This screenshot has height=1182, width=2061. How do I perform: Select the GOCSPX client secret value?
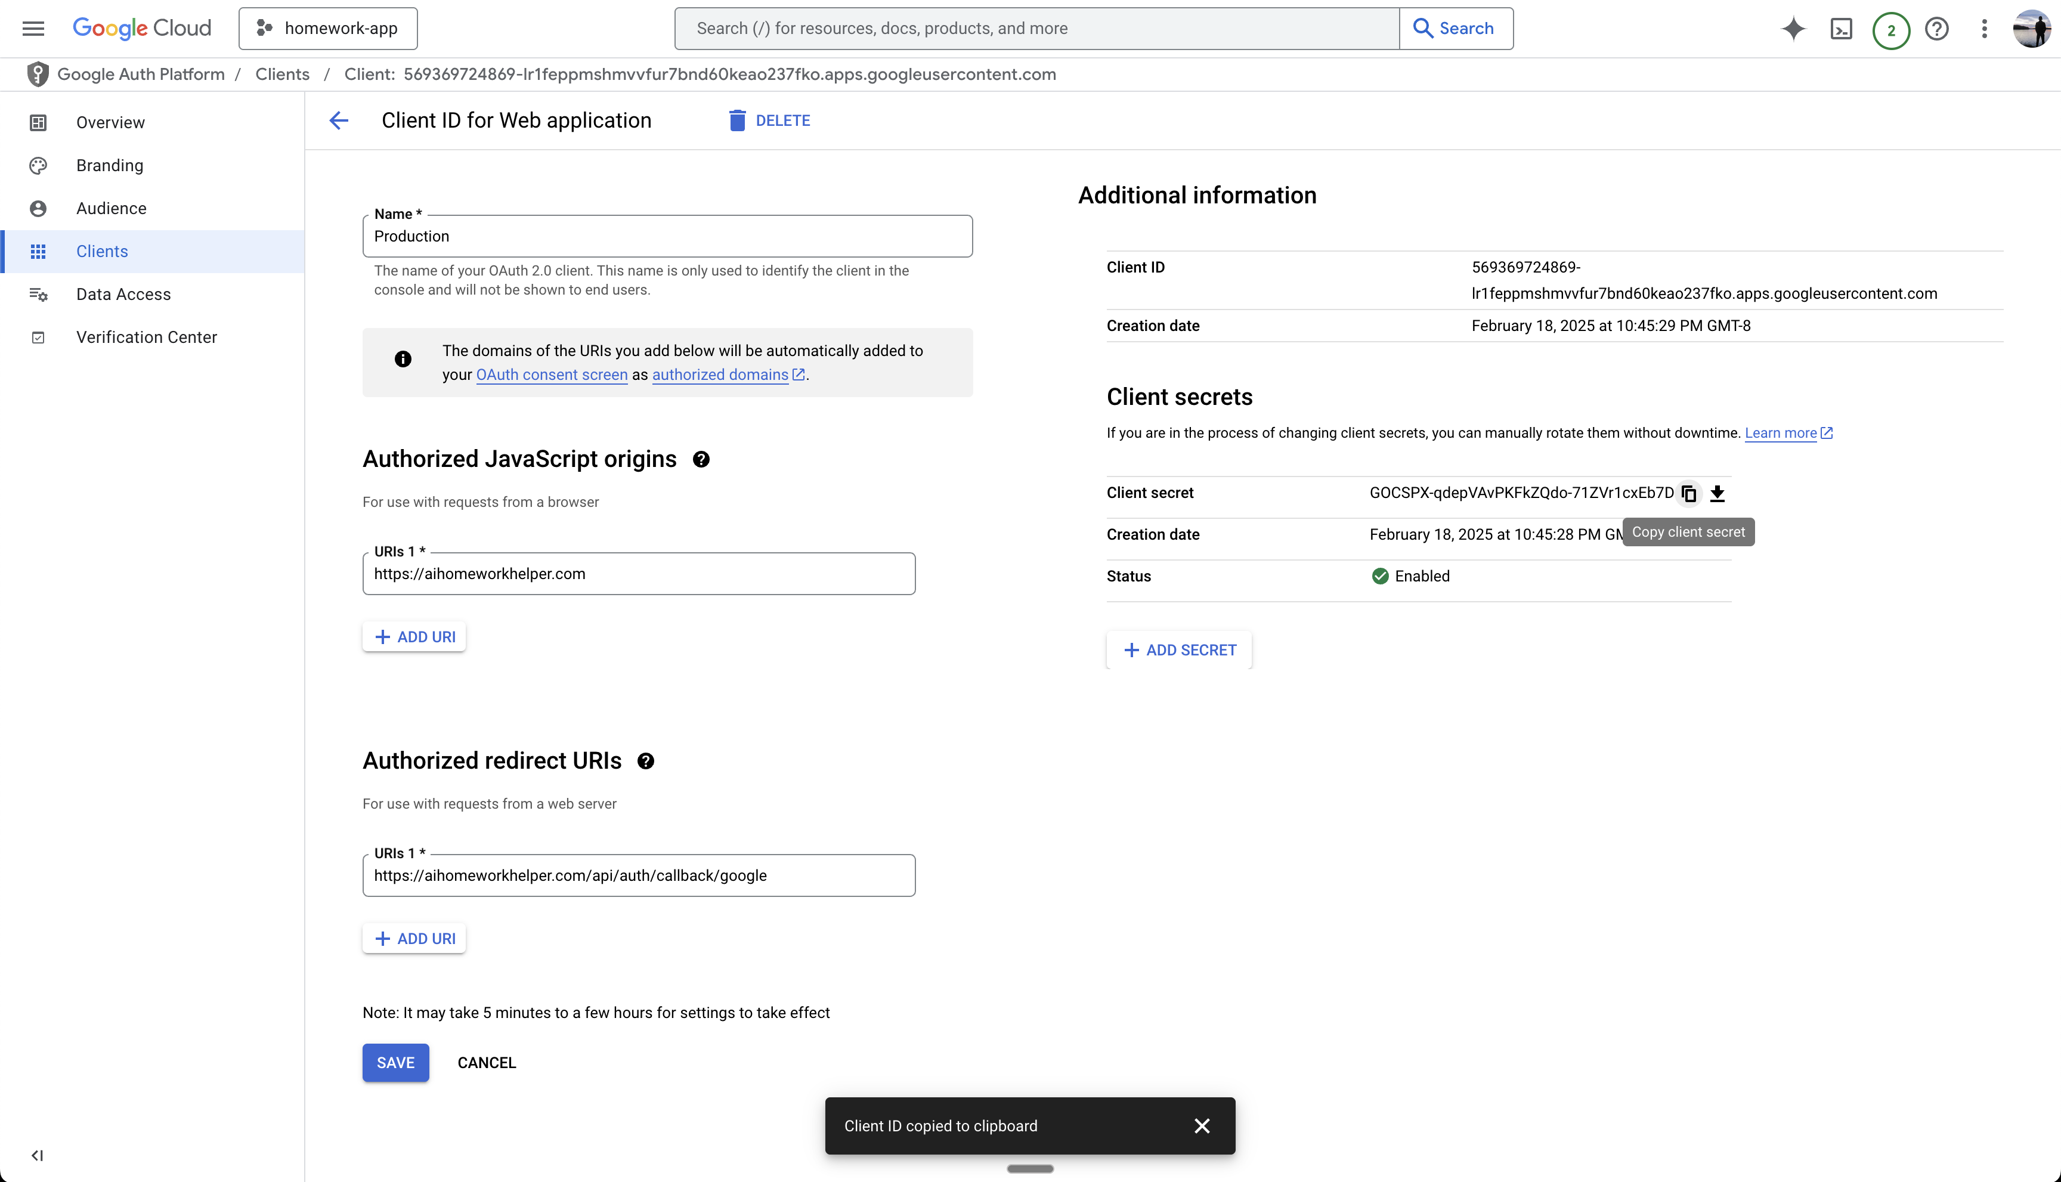pyautogui.click(x=1521, y=493)
